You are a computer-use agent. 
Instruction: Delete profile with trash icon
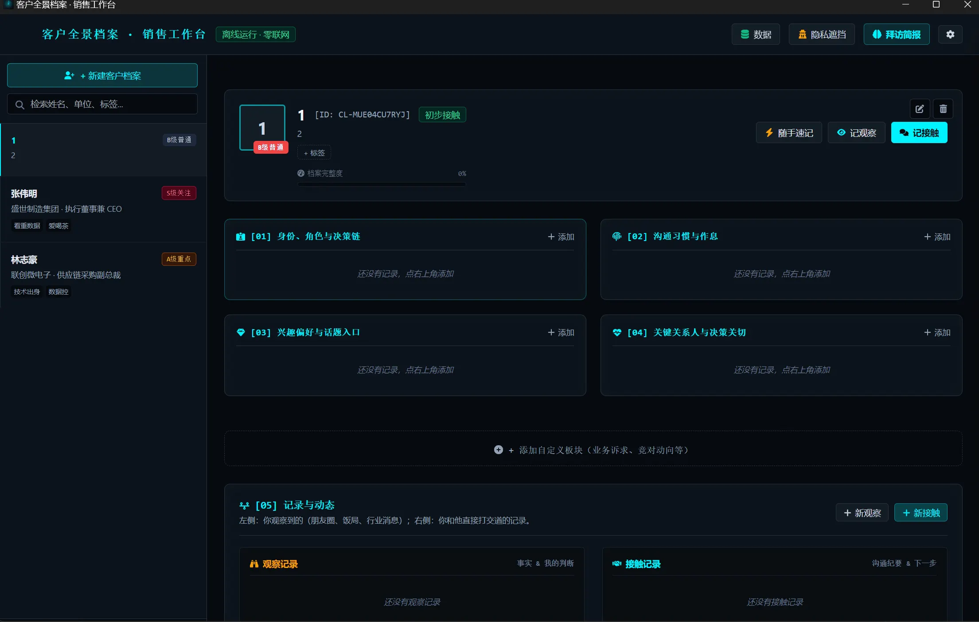943,109
